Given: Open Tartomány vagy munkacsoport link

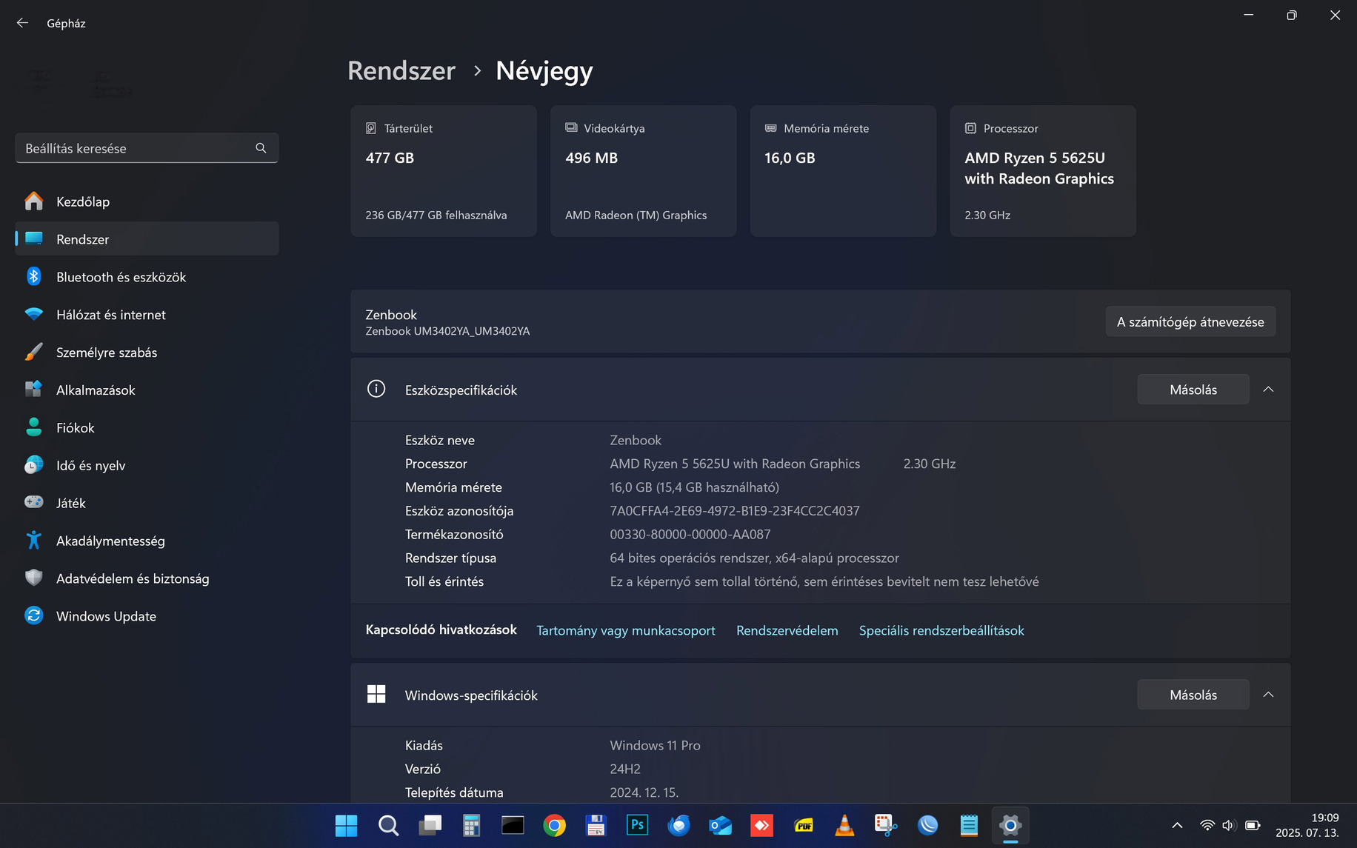Looking at the screenshot, I should click(626, 630).
